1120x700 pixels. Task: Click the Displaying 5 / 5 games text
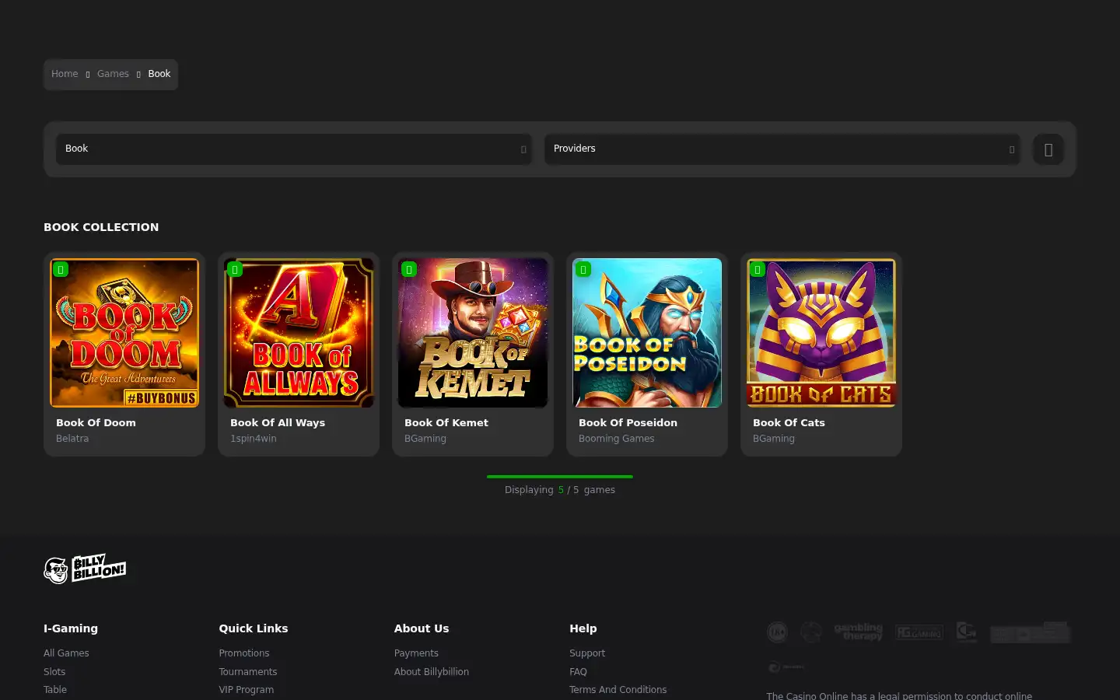[560, 490]
